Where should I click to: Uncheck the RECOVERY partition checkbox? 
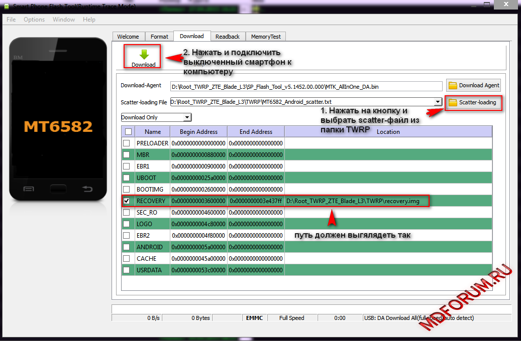point(127,201)
